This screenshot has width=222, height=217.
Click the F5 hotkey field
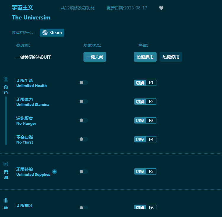pyautogui.click(x=151, y=172)
